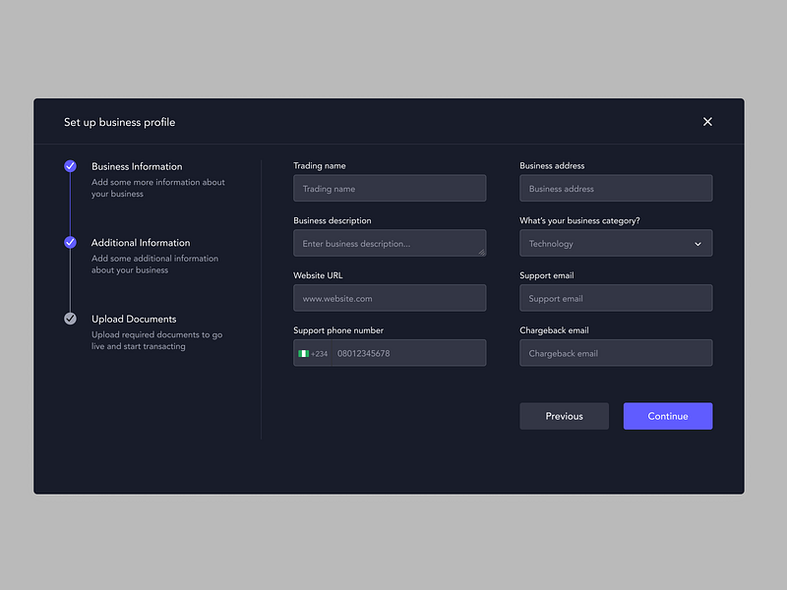
Task: Click the Business Information completed checkmark icon
Action: click(70, 166)
